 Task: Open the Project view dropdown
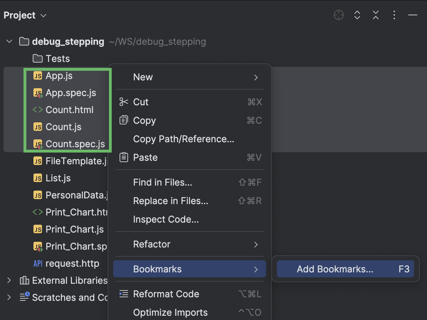coord(43,15)
